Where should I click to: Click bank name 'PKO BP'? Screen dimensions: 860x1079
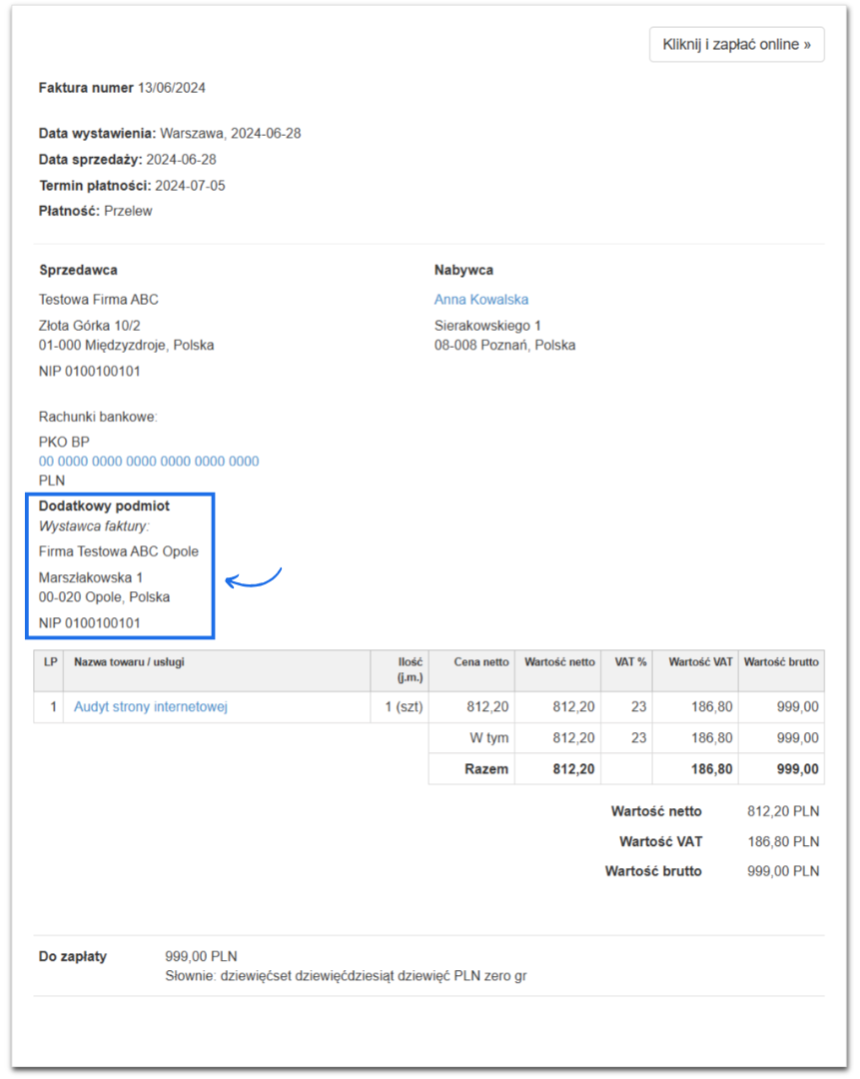coord(64,442)
